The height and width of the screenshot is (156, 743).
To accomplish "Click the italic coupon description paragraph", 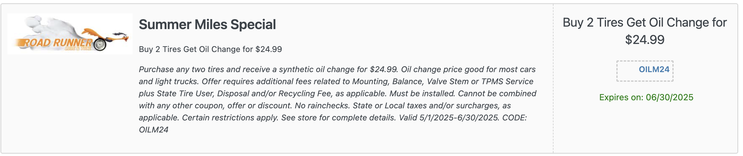I will [x=338, y=99].
